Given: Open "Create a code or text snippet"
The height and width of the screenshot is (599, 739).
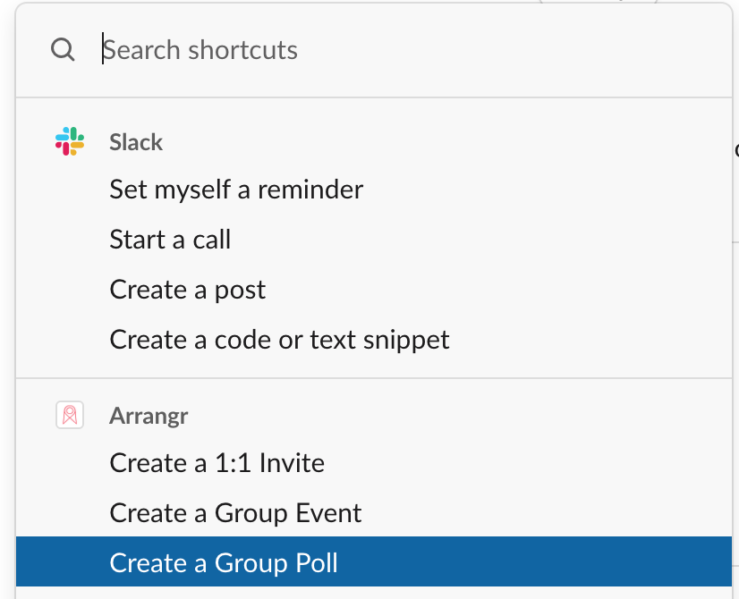Looking at the screenshot, I should pyautogui.click(x=279, y=340).
